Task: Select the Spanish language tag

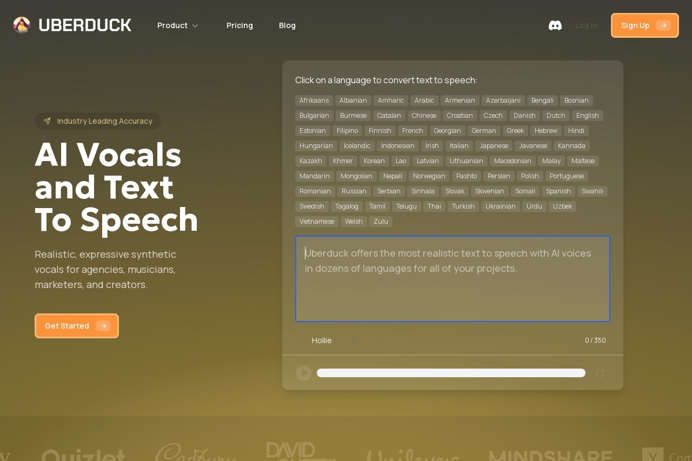Action: pyautogui.click(x=558, y=191)
